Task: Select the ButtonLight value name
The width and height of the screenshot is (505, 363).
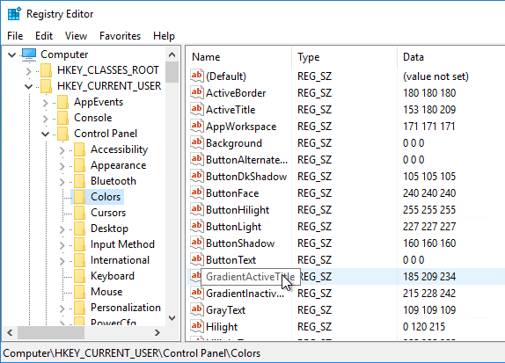Action: (233, 227)
